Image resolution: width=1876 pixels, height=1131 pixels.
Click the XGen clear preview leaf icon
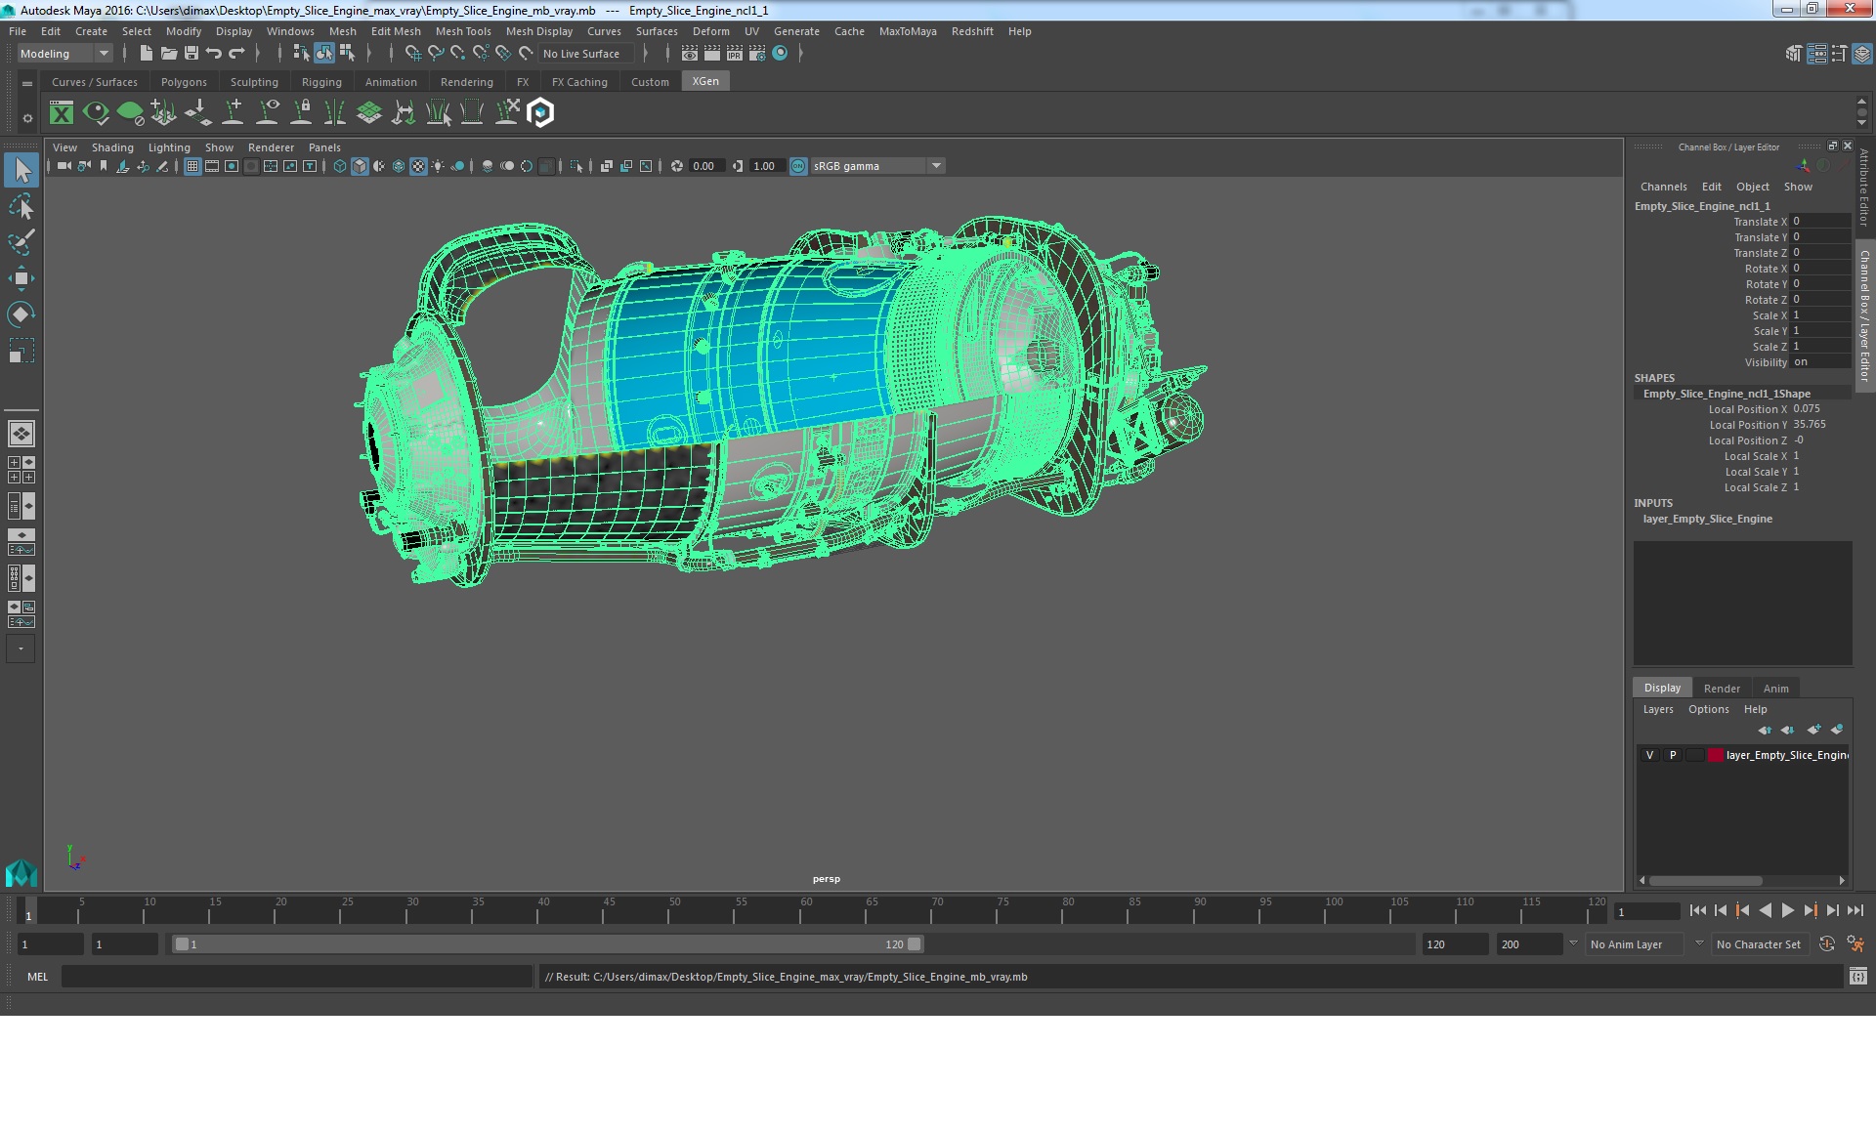(130, 113)
